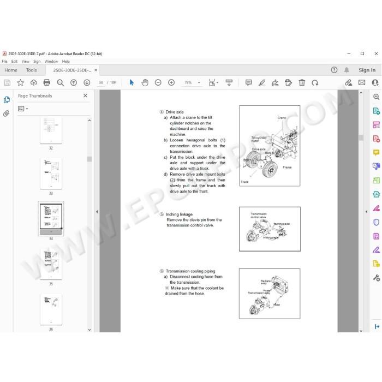Switch to the Tools tab
382x382 pixels.
[32, 70]
